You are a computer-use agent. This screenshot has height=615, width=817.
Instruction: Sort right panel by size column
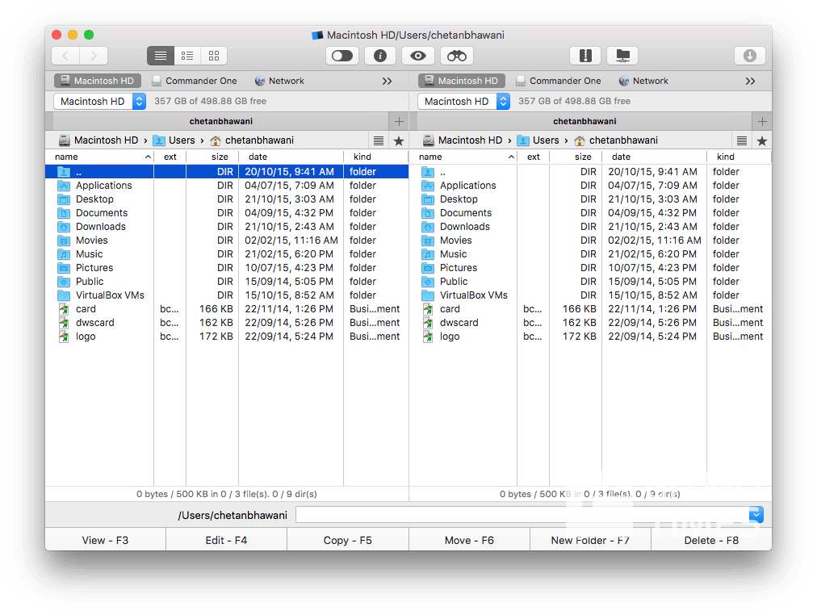576,157
